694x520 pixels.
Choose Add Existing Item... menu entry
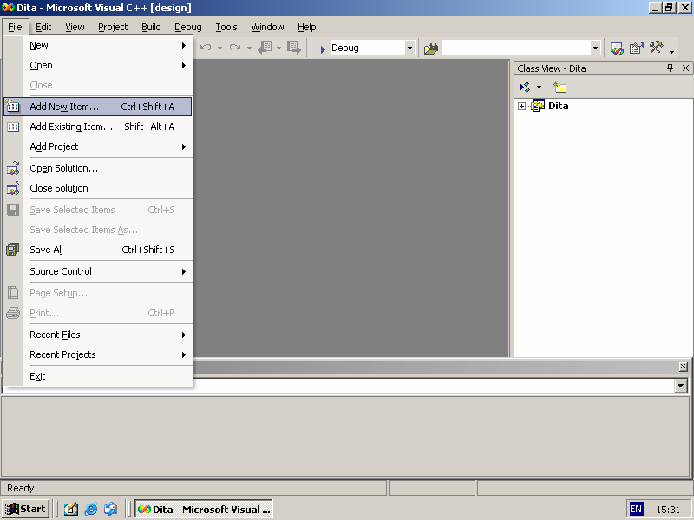(98, 127)
